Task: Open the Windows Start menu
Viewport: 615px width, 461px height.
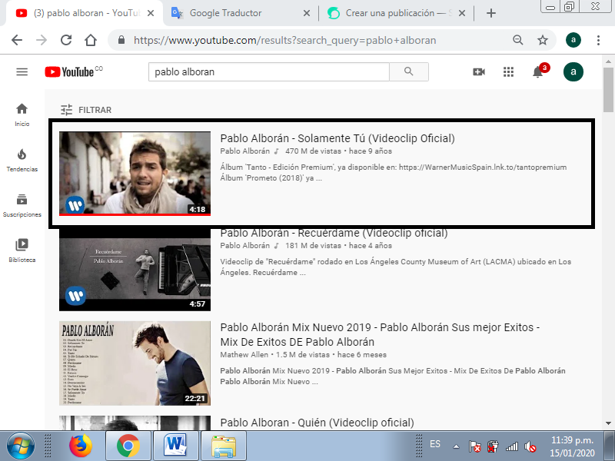Action: 21,446
